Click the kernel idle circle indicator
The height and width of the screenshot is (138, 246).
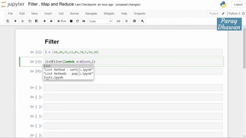click(243, 14)
